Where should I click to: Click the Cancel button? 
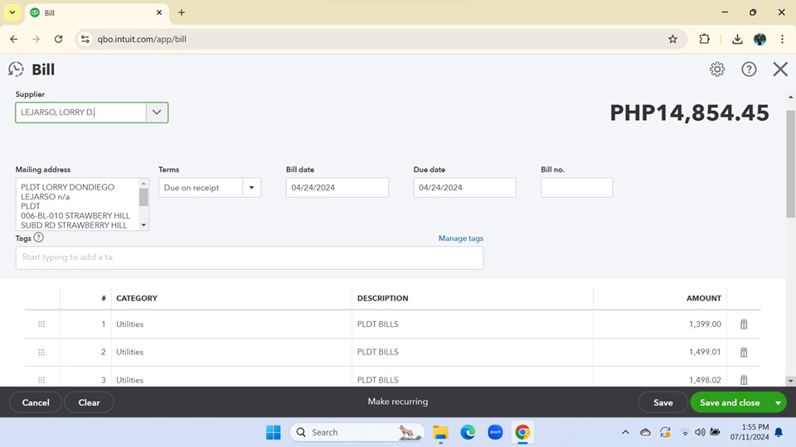(x=36, y=402)
